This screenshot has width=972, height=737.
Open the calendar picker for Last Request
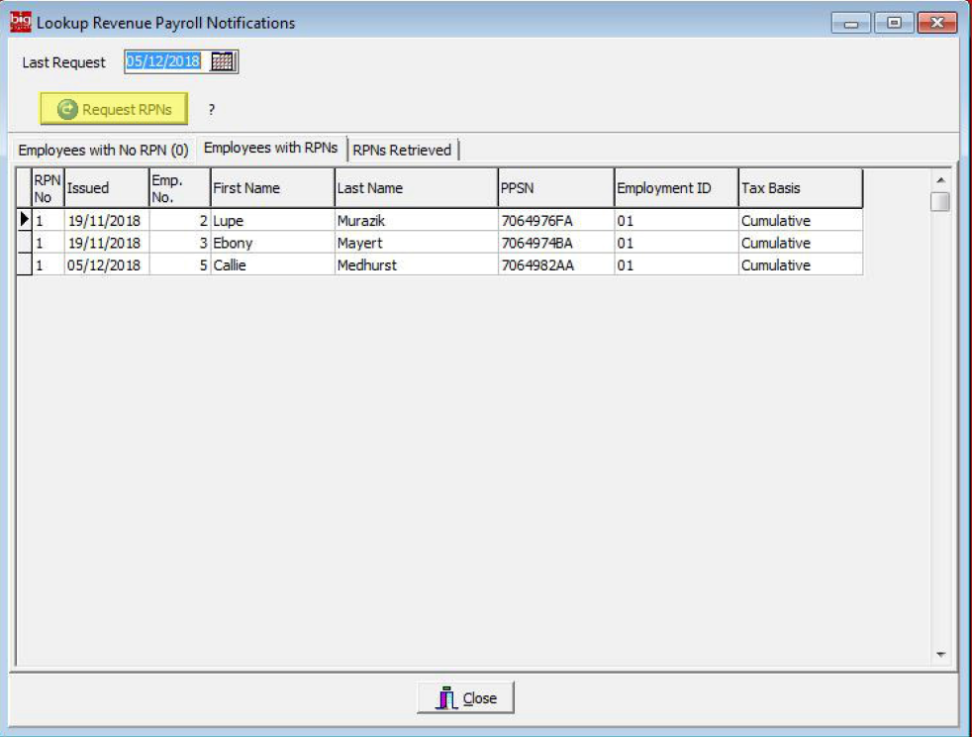coord(222,61)
